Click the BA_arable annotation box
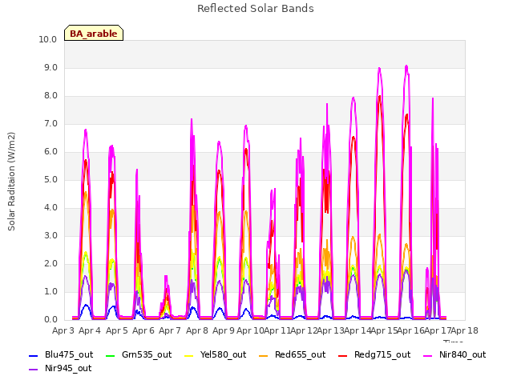Viewport: 513px width, 384px height. point(94,34)
